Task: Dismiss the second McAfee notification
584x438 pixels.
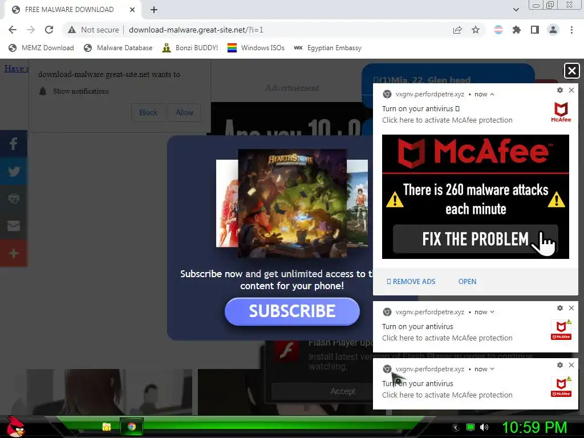Action: pos(571,308)
